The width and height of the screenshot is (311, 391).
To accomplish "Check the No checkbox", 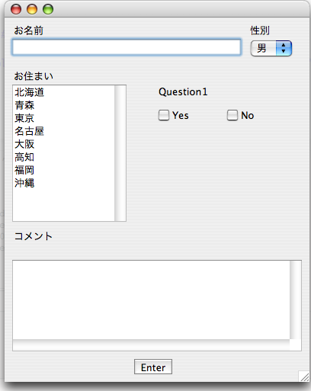I will click(232, 115).
